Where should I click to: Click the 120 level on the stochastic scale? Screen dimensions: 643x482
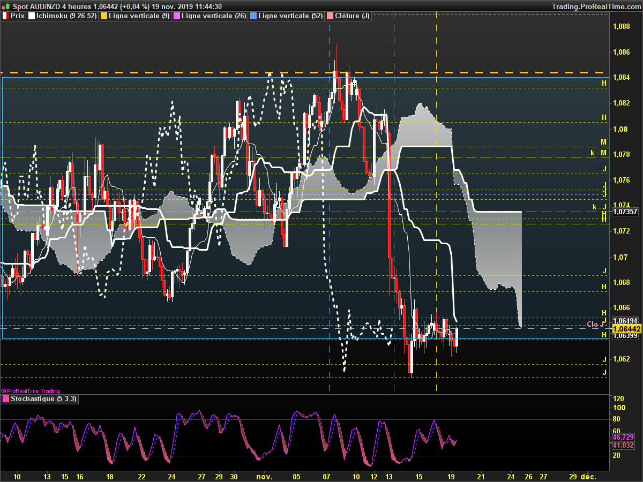point(619,399)
